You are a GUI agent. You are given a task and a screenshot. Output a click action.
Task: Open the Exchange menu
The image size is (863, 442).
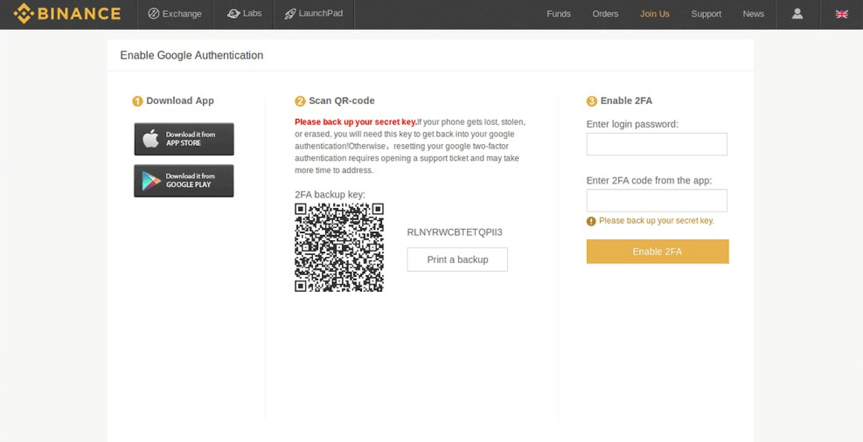(x=175, y=14)
